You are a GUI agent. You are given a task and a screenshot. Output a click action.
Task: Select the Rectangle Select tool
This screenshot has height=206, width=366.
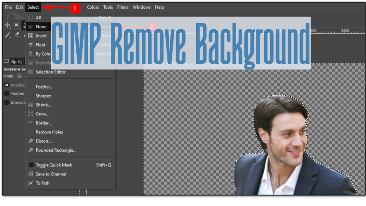16,25
